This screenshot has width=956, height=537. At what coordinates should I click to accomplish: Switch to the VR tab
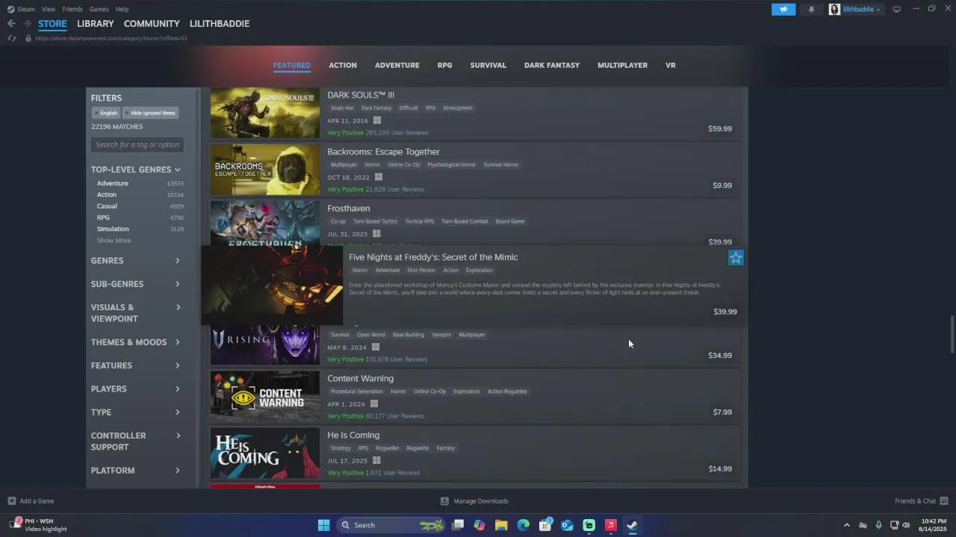click(x=671, y=66)
